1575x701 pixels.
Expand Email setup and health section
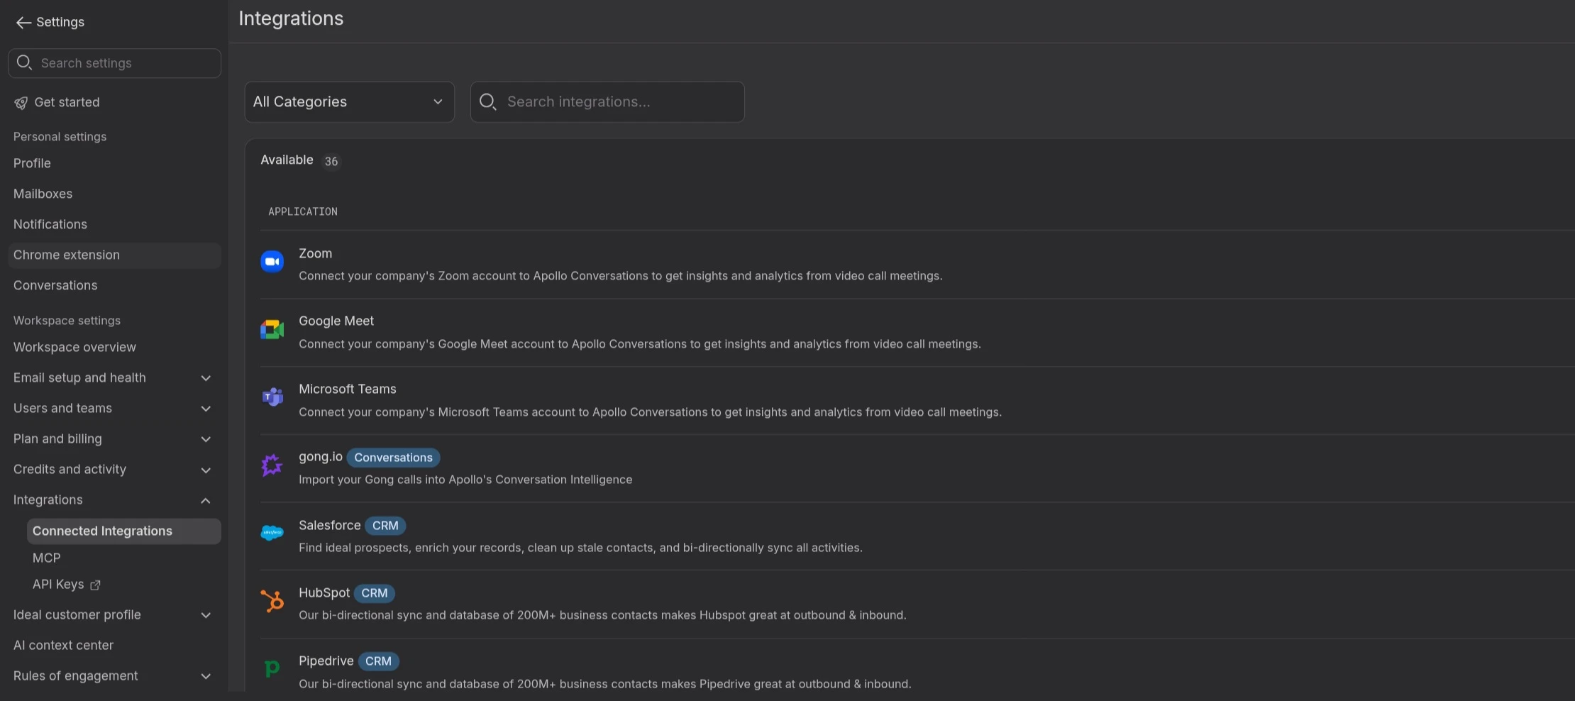(x=206, y=378)
